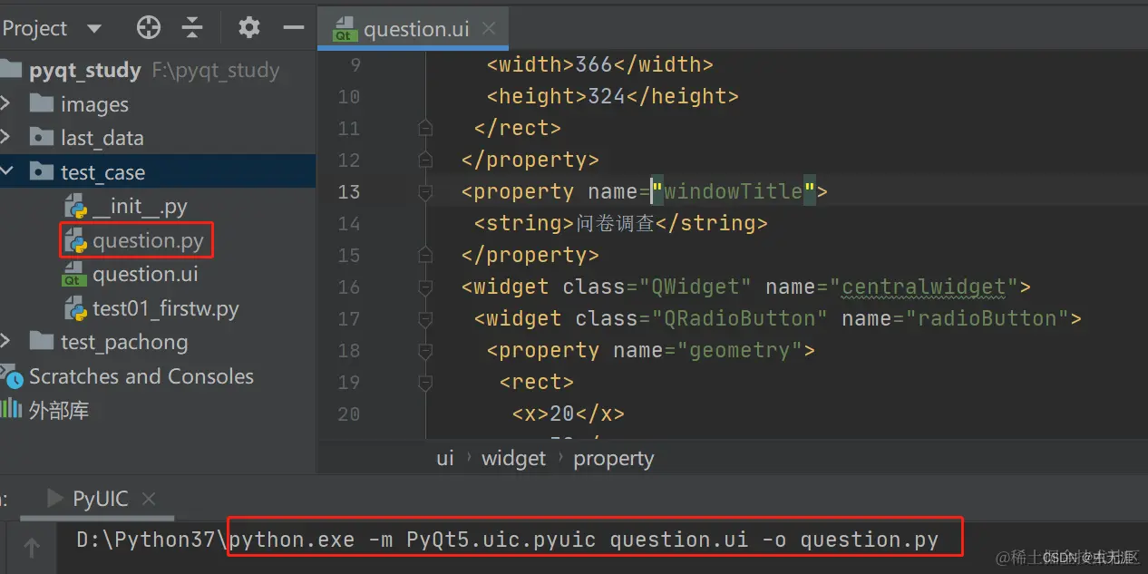The image size is (1148, 574).
Task: Click the <x>20</x> line
Action: 569,413
